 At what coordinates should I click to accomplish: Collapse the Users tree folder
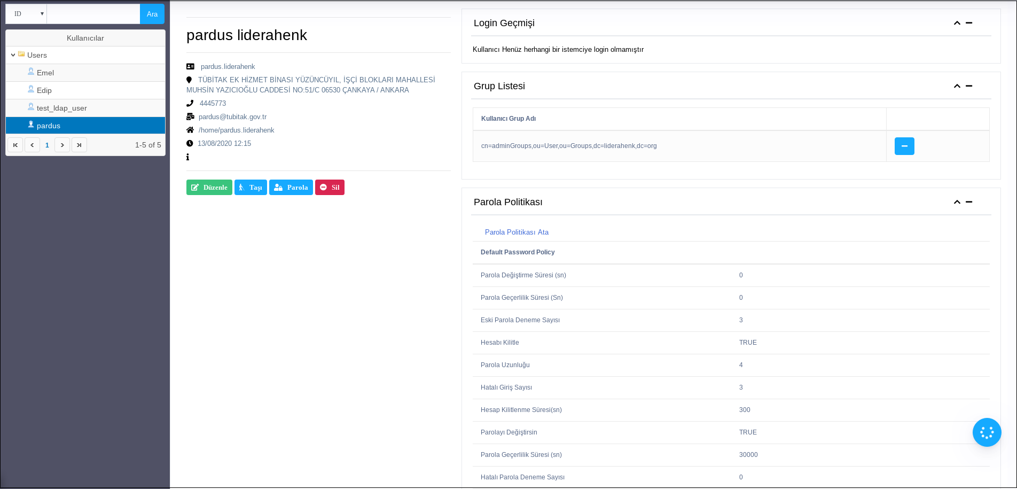tap(13, 55)
